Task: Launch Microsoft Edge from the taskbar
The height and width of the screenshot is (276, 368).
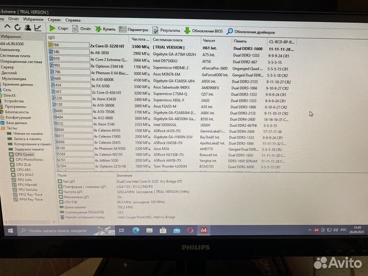Action: [135, 231]
